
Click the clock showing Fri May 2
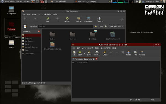pyautogui.click(x=152, y=2)
